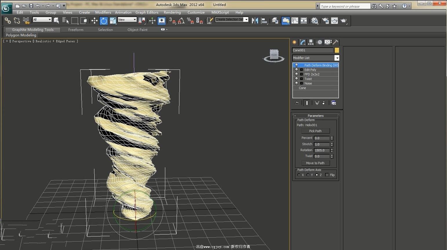Open the Graph Editors menu

(x=147, y=12)
